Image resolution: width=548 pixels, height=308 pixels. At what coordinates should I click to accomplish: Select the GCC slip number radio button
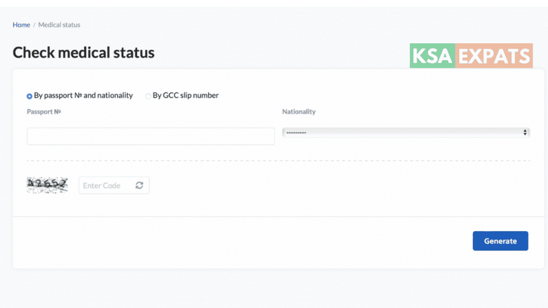coord(148,96)
